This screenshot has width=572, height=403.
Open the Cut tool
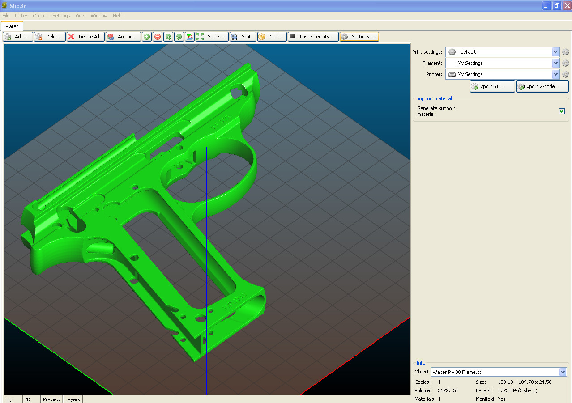(x=271, y=36)
